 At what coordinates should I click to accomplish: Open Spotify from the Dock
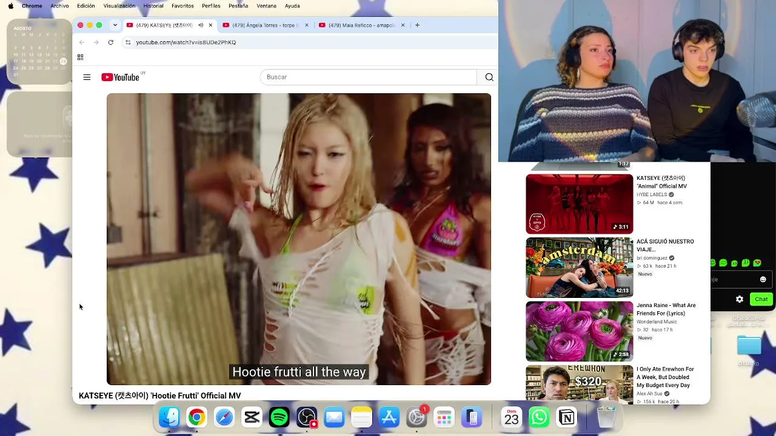279,417
